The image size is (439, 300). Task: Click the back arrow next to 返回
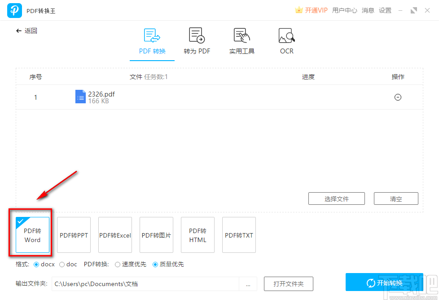point(19,31)
